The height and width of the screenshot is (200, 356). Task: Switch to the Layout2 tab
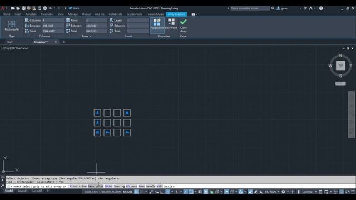tap(37, 191)
